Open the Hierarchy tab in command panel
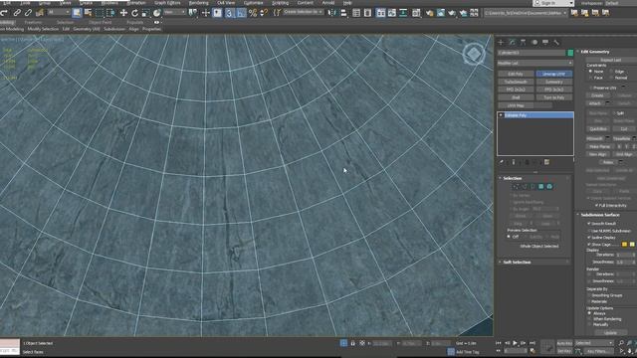 point(524,42)
